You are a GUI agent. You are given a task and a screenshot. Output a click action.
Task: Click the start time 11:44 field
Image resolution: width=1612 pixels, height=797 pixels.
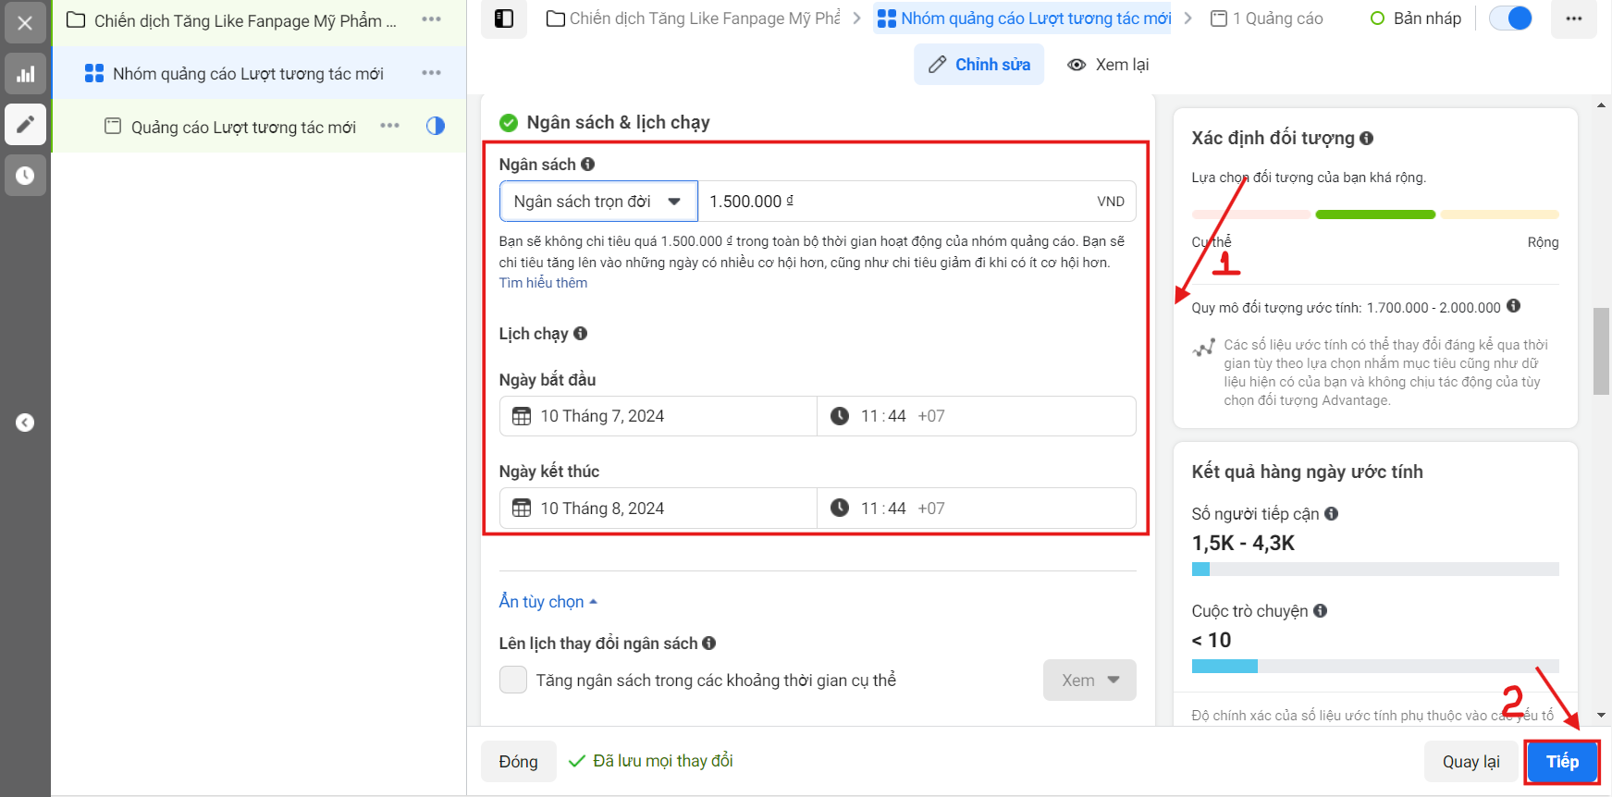(977, 416)
